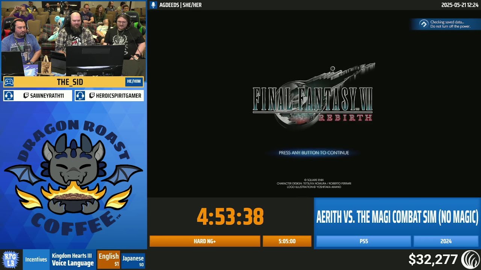Click the PS5 platform label
Viewport: 481px width, 270px height.
tap(364, 241)
